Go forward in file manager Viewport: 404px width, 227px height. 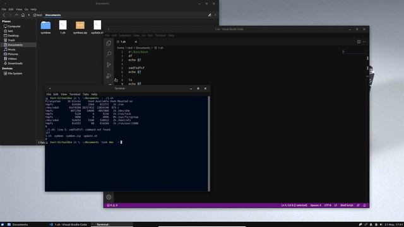[x=10, y=15]
